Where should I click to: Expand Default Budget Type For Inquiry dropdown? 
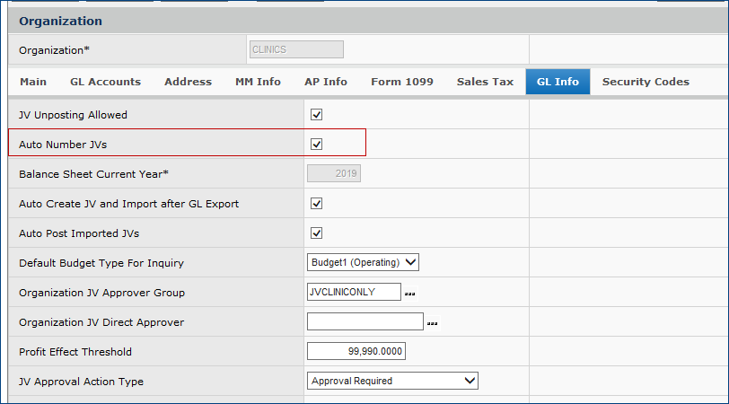(x=363, y=262)
